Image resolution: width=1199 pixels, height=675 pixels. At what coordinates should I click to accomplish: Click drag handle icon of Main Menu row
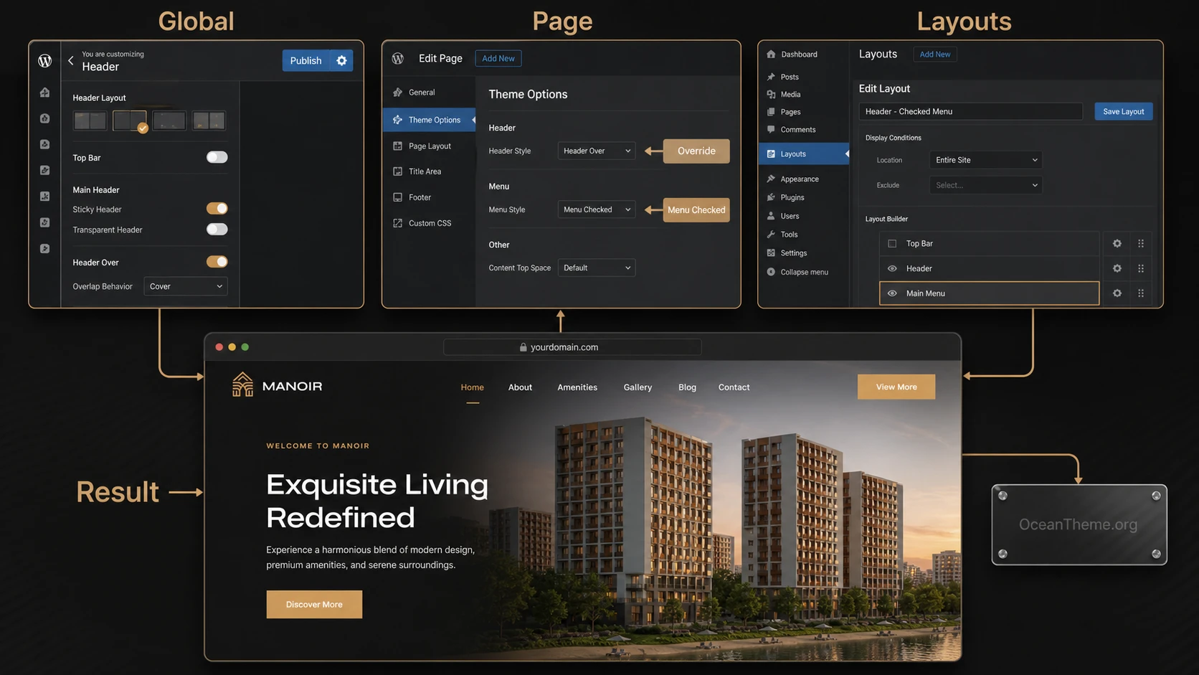1141,293
